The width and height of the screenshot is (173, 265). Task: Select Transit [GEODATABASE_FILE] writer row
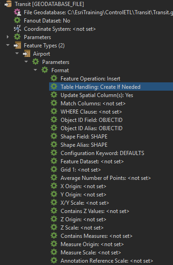coord(50,4)
